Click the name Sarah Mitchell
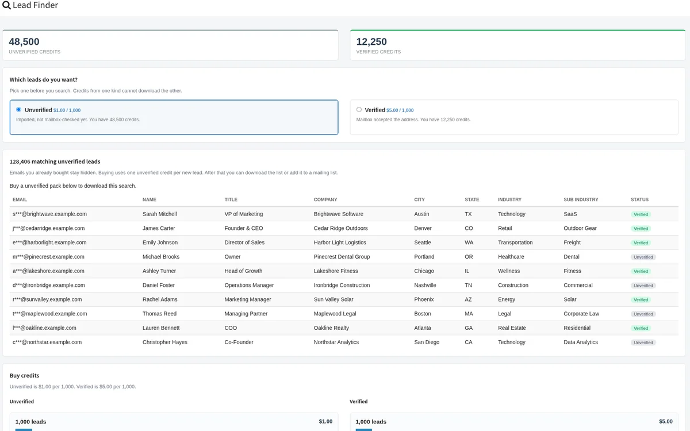The image size is (690, 431). (160, 214)
